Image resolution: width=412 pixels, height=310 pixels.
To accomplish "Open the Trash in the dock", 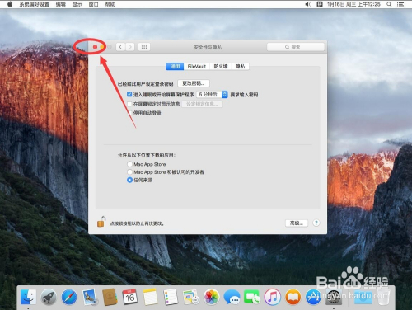I will coord(383,298).
